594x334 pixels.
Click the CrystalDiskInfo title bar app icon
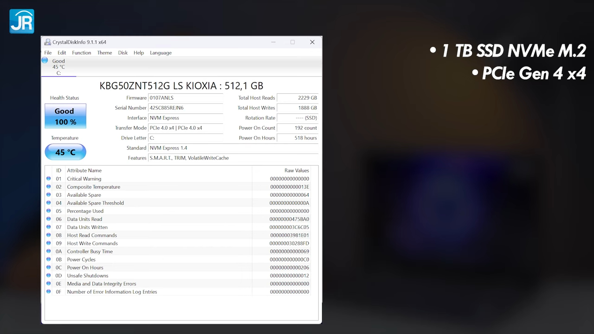pyautogui.click(x=48, y=42)
